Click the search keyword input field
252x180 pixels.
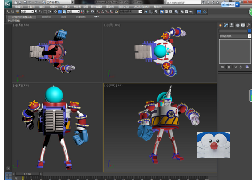[183, 2]
